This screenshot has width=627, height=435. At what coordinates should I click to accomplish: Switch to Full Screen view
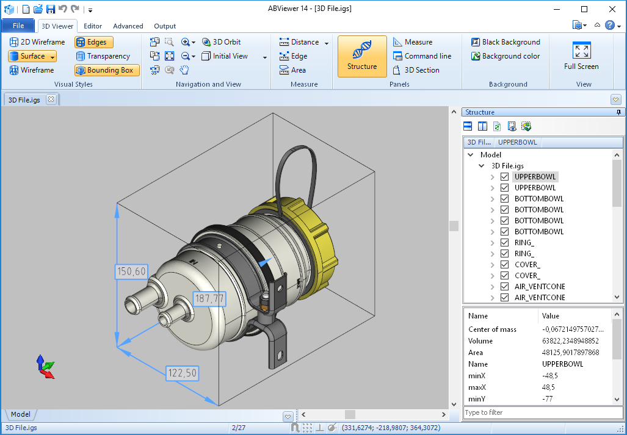[x=581, y=57]
